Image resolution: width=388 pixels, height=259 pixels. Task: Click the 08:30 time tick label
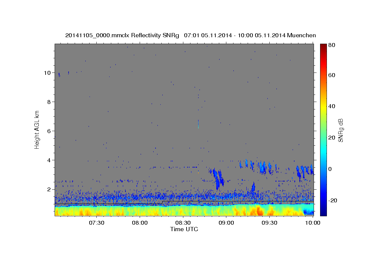[x=183, y=223]
